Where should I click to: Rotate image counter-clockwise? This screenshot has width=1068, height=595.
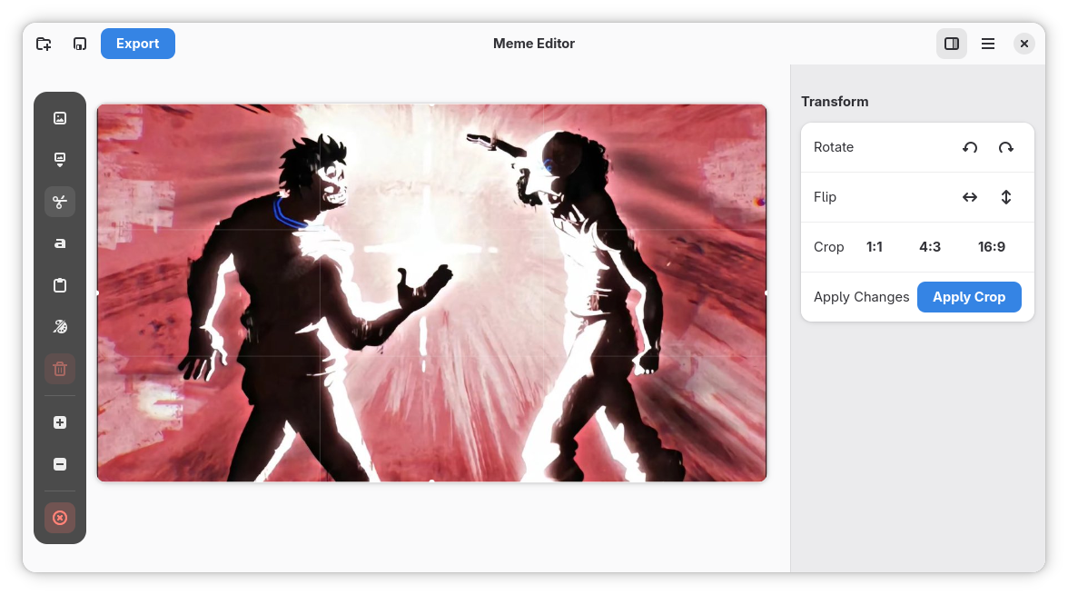click(970, 147)
